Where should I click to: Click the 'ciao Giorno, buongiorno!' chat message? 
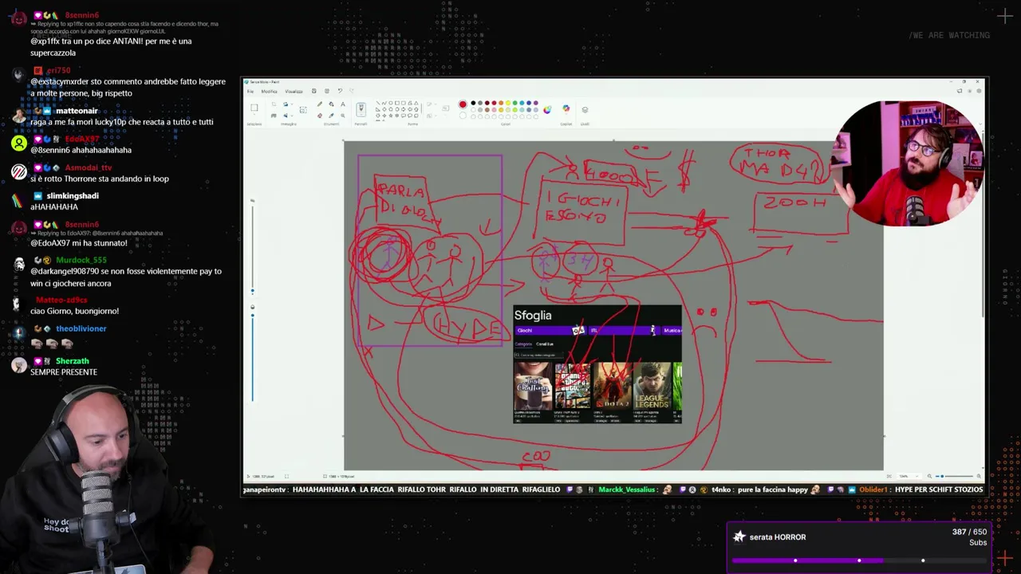click(74, 311)
